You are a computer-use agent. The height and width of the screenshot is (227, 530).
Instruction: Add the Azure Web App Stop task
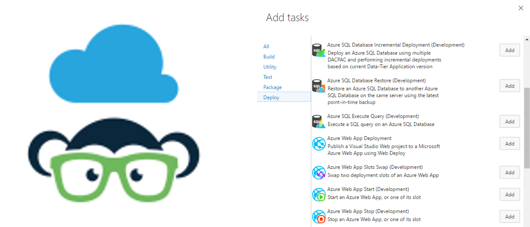[x=509, y=216]
